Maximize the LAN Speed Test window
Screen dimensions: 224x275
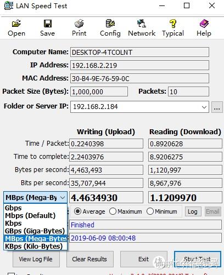click(x=187, y=5)
